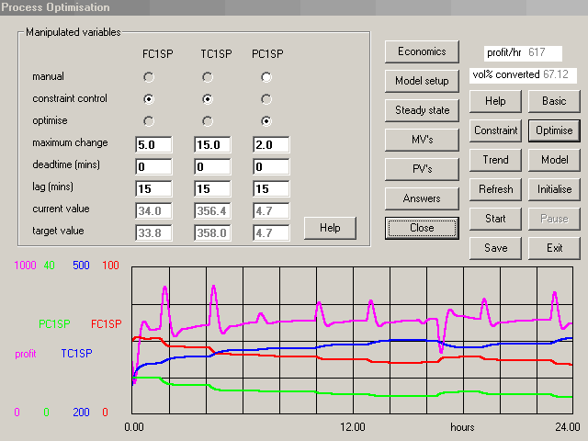Open the Answers button

pos(422,198)
